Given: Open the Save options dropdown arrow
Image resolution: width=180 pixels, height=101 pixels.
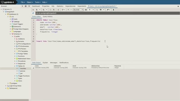Looking at the screenshot, I should coord(40,10).
